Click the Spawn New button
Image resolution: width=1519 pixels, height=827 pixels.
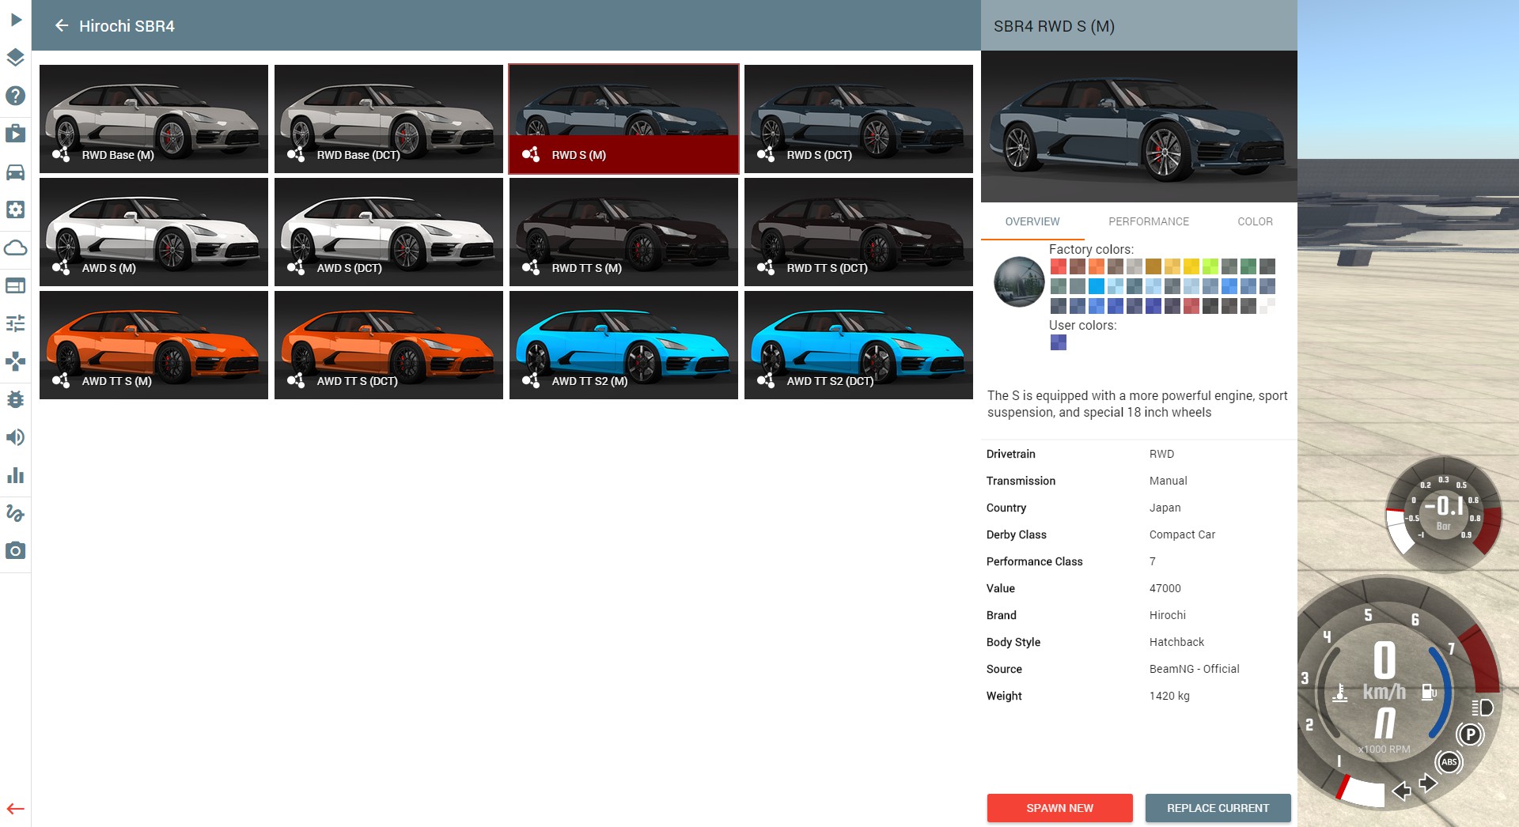(1059, 808)
